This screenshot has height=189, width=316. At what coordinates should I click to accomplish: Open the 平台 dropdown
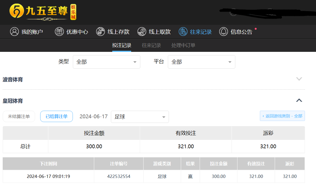[x=201, y=62]
